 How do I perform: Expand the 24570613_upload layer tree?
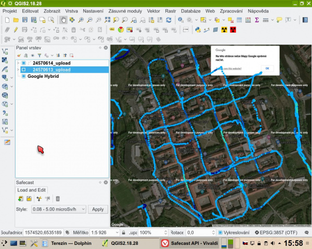(18, 70)
